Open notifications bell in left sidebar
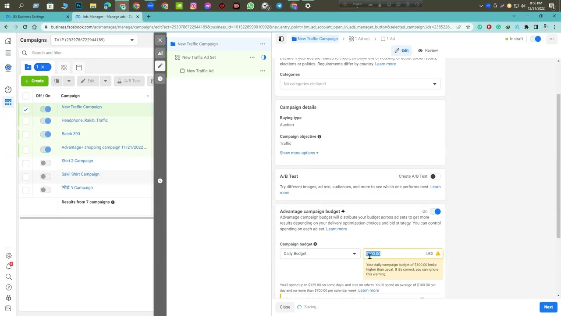 pyautogui.click(x=8, y=266)
